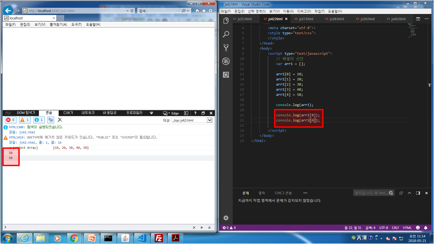Image resolution: width=434 pixels, height=244 pixels.
Task: Click the search magnifier in IE search box
Action: (183, 11)
